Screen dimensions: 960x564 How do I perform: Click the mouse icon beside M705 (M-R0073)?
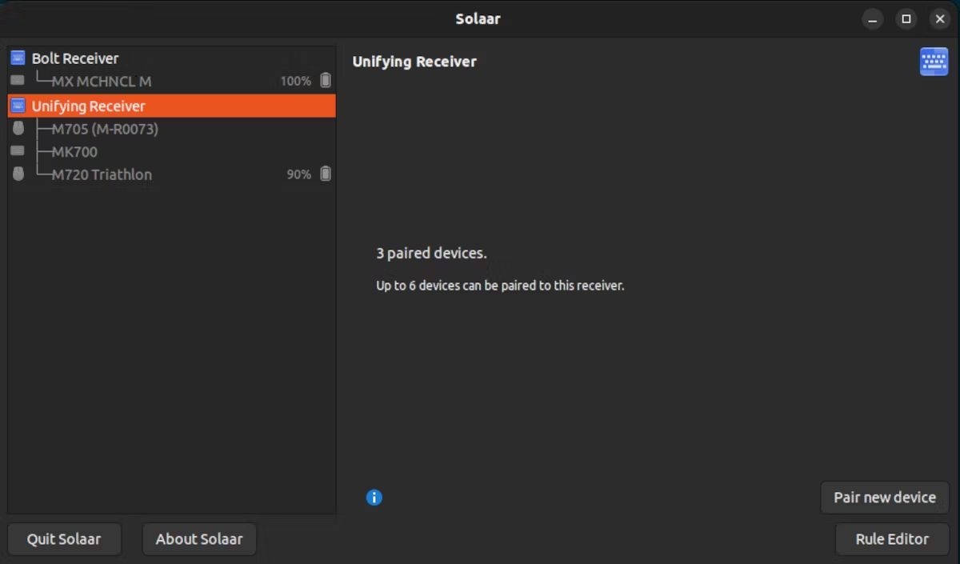pos(18,128)
